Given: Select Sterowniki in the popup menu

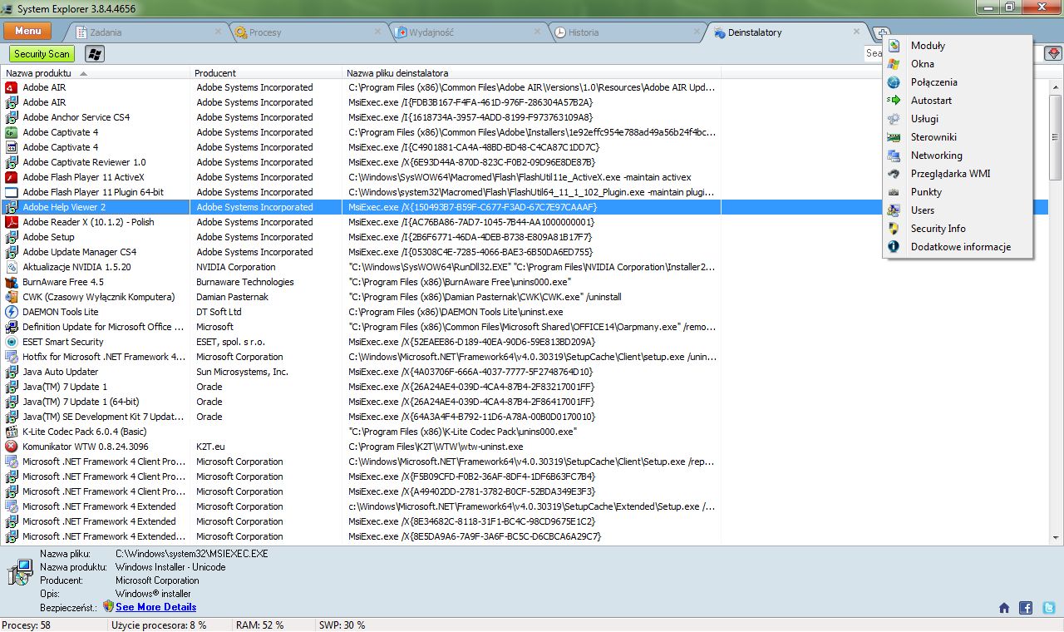Looking at the screenshot, I should [958, 137].
